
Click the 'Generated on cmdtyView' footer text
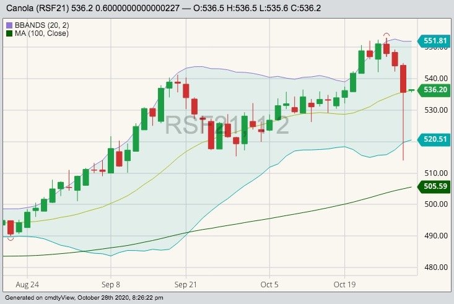[x=40, y=298]
